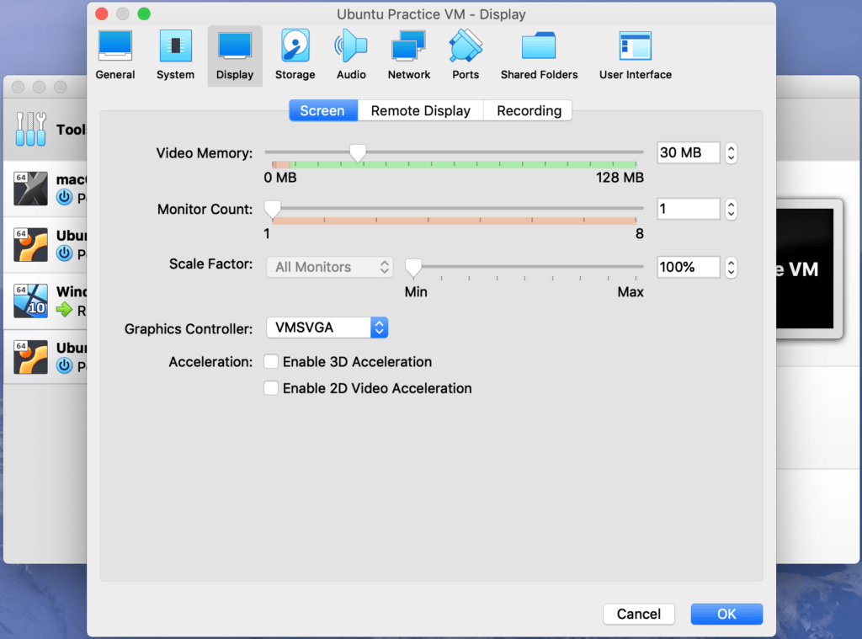The height and width of the screenshot is (639, 862).
Task: Click the green zoom button of settings dialog
Action: pyautogui.click(x=144, y=13)
